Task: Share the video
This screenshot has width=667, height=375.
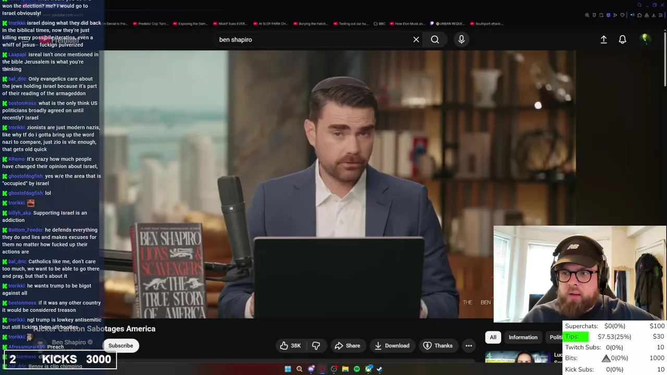Action: (x=348, y=345)
